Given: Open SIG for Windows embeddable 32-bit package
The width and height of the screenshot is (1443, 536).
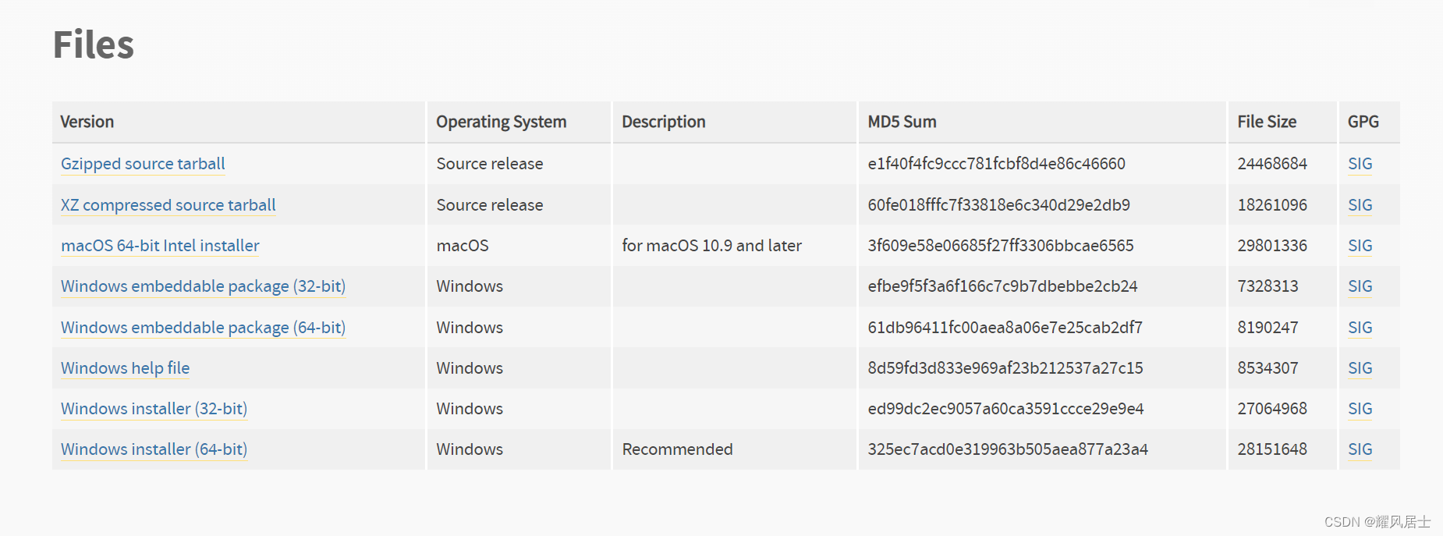Looking at the screenshot, I should pos(1360,286).
